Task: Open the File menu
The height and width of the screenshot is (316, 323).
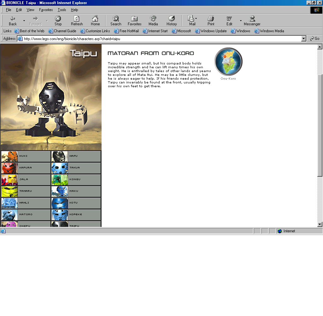Action: (x=9, y=10)
